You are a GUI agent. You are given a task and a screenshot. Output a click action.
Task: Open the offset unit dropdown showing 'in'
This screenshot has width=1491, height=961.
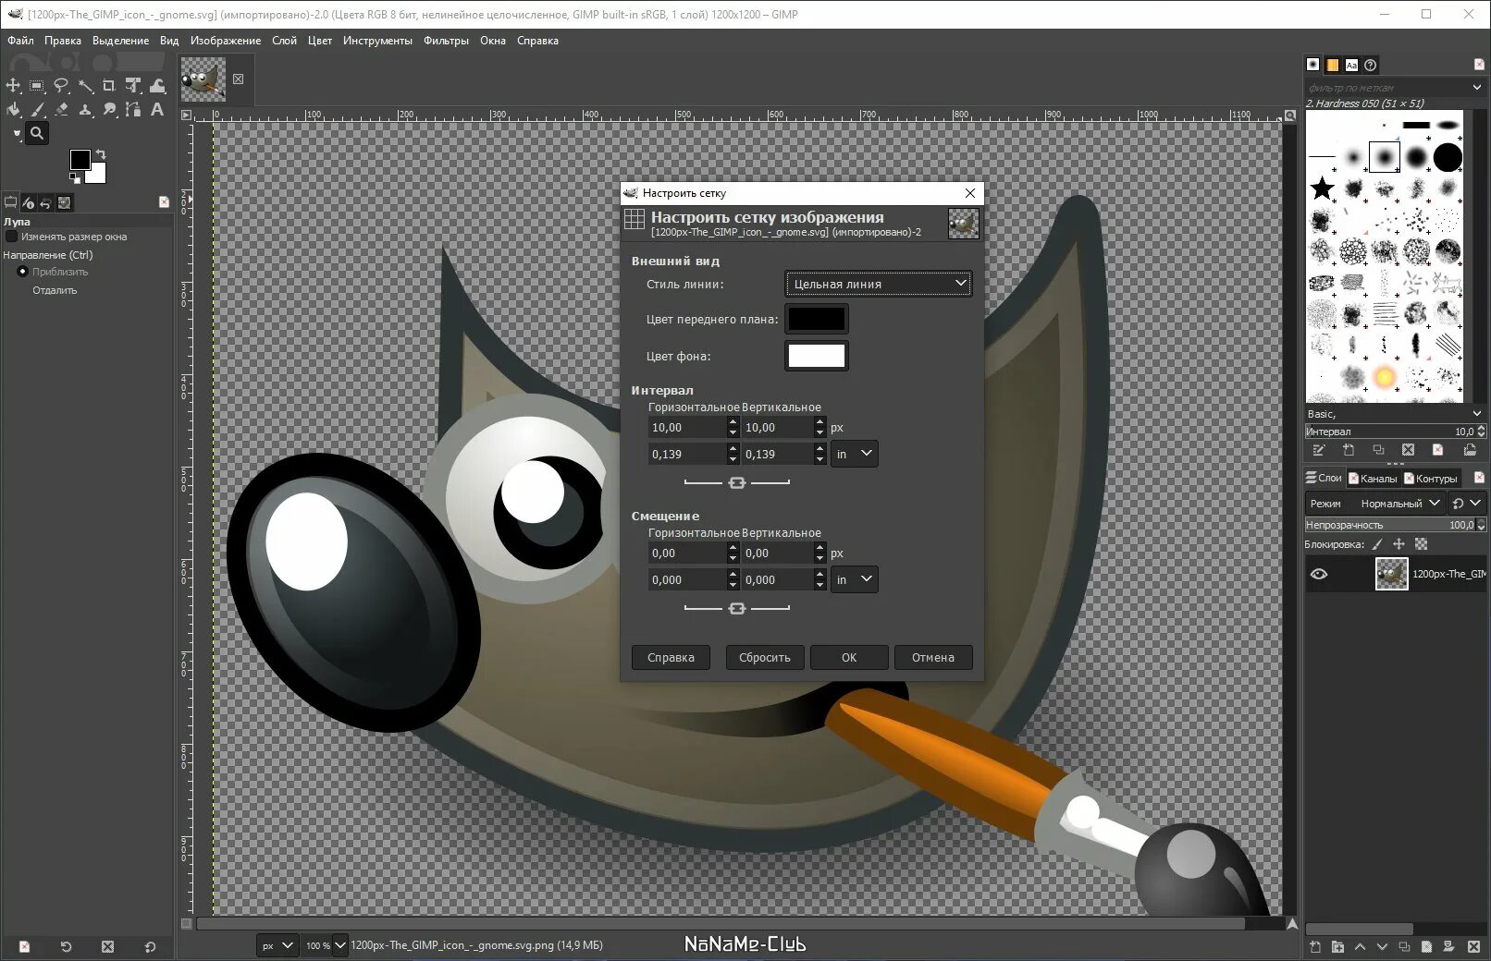coord(854,579)
